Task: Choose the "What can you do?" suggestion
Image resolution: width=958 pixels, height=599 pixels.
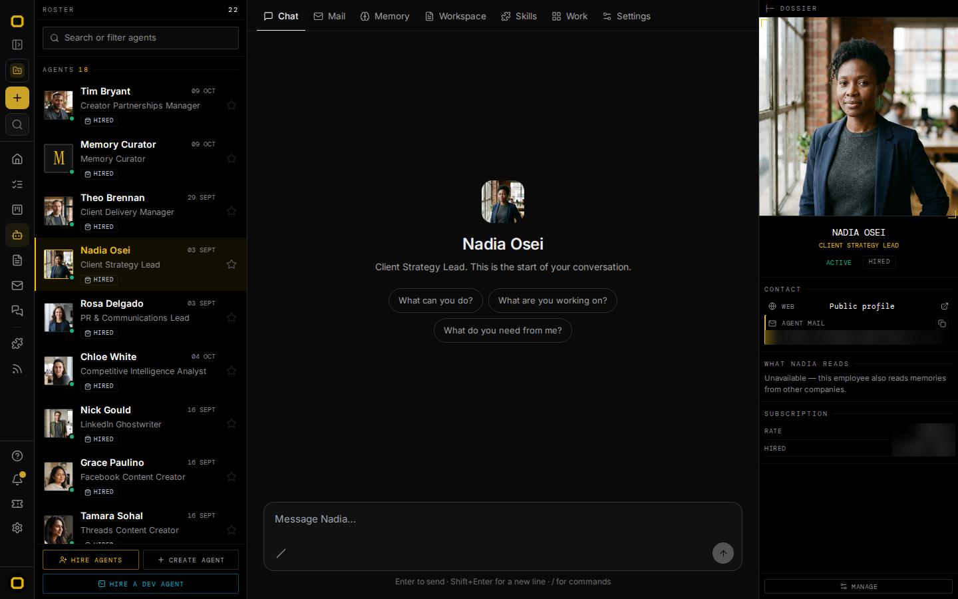Action: [x=436, y=301]
